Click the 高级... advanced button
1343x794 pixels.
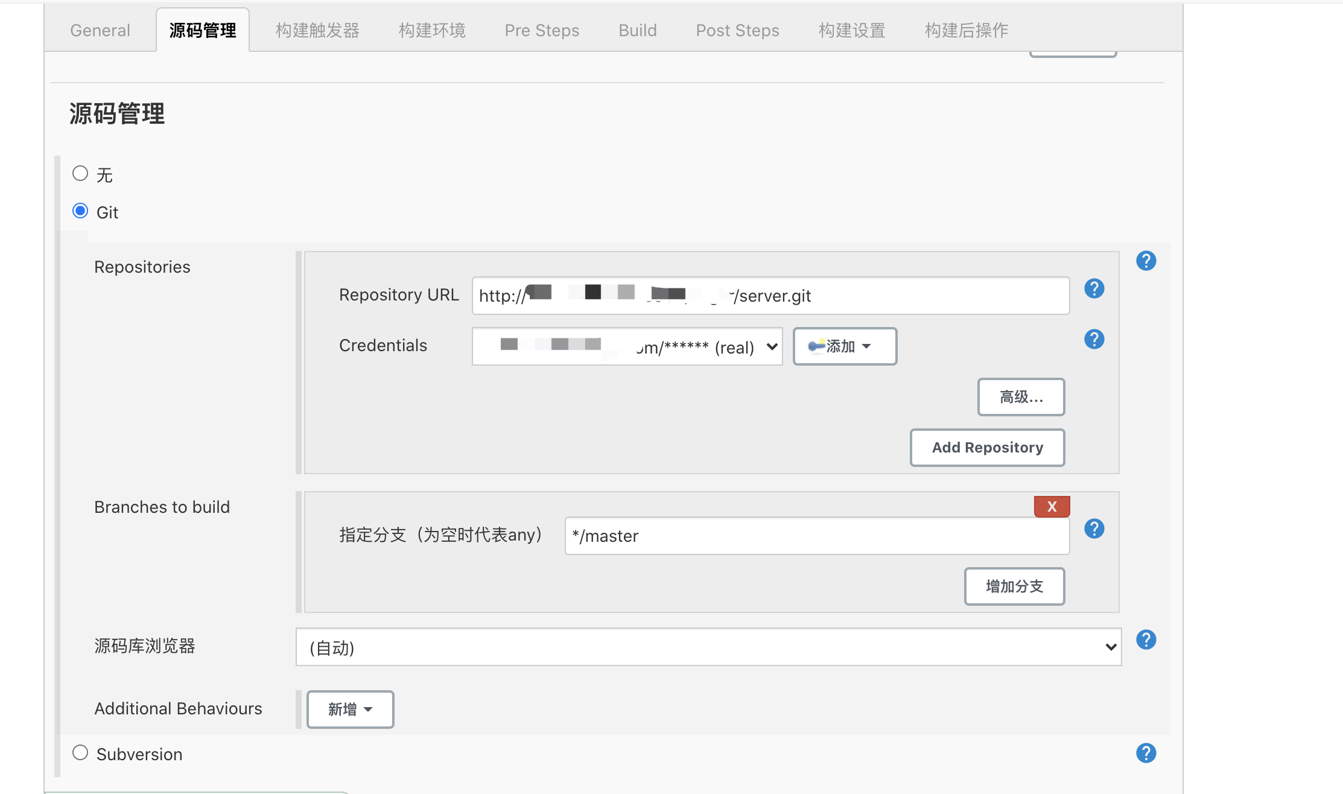coord(1021,397)
